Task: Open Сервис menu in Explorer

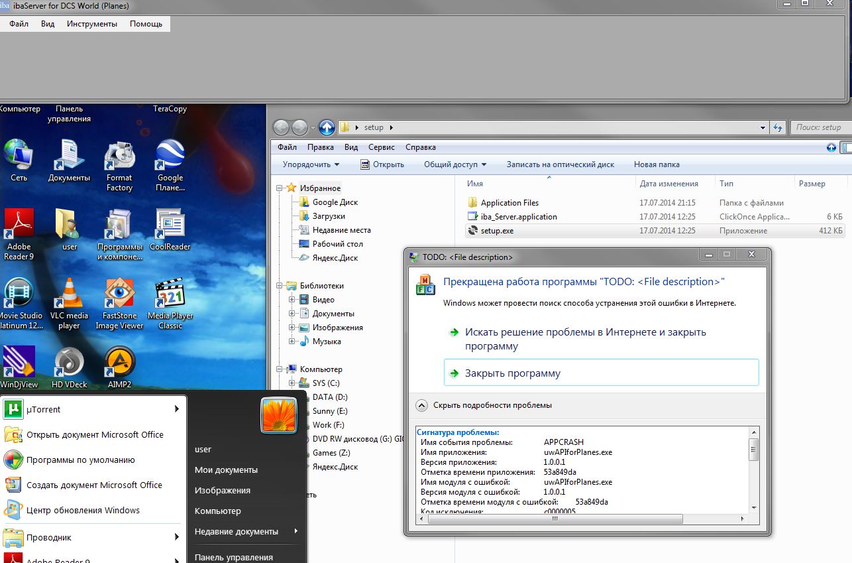Action: [382, 147]
